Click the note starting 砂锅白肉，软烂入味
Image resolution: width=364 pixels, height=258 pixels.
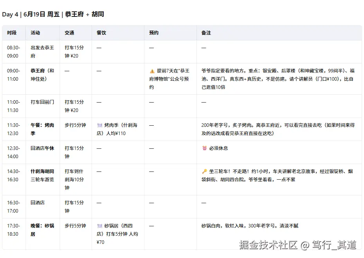250,226
